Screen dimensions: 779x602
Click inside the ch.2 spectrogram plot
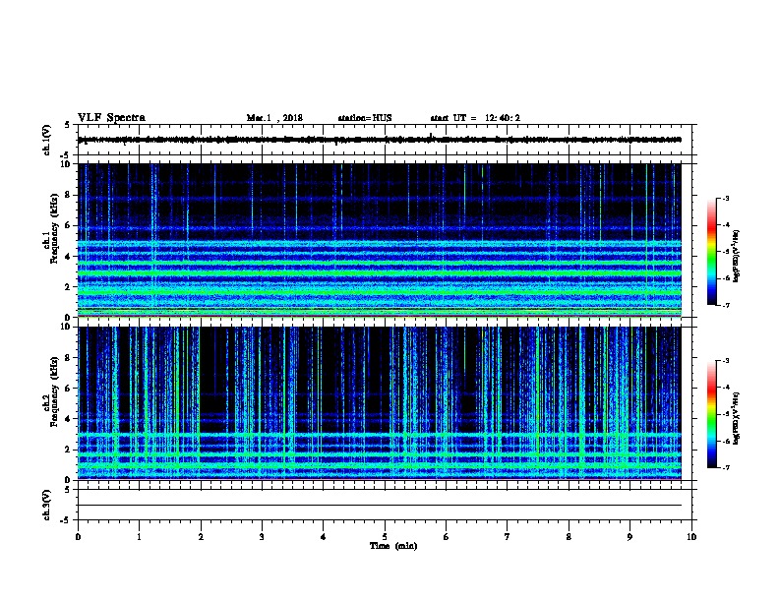380,403
